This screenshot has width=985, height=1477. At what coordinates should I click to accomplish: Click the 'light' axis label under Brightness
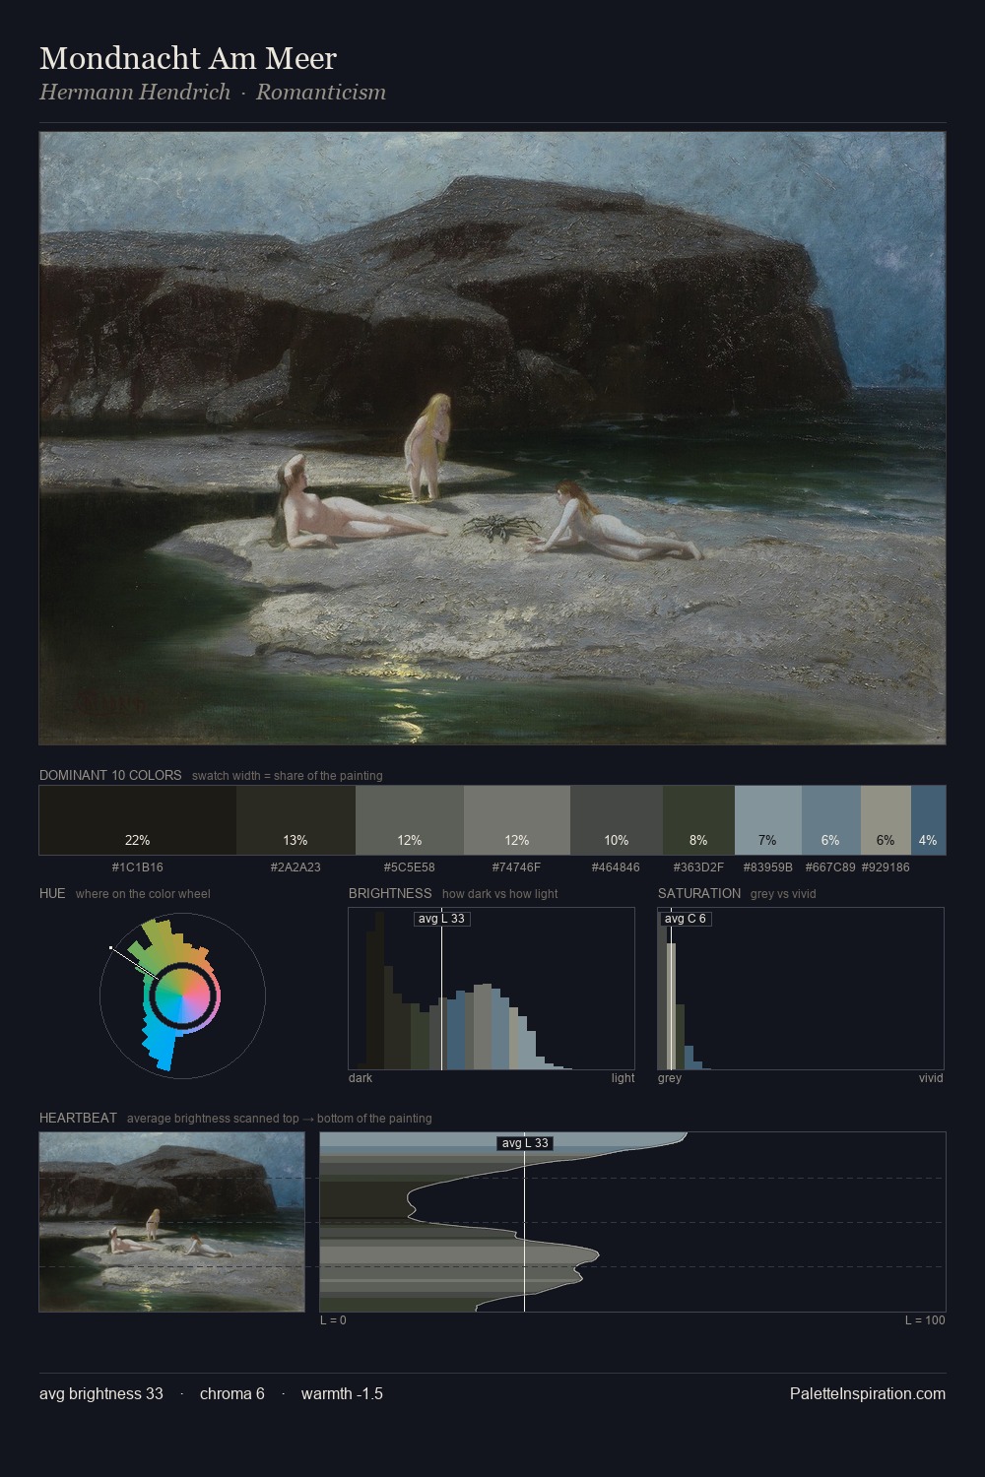[x=623, y=1078]
